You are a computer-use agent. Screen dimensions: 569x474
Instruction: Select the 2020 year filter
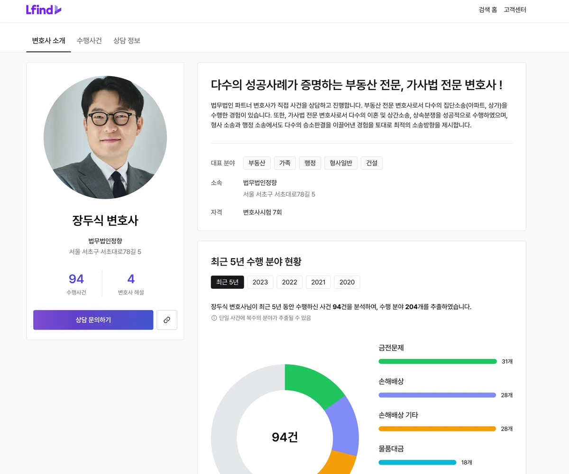347,282
